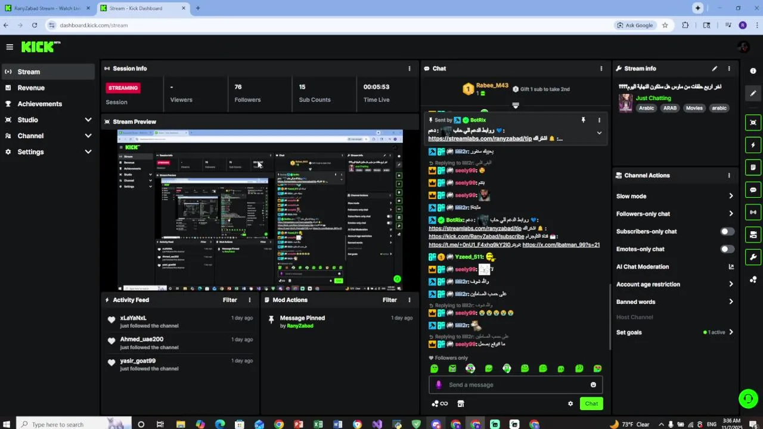Toggle Emotes-only chat
763x429 pixels.
[727, 249]
